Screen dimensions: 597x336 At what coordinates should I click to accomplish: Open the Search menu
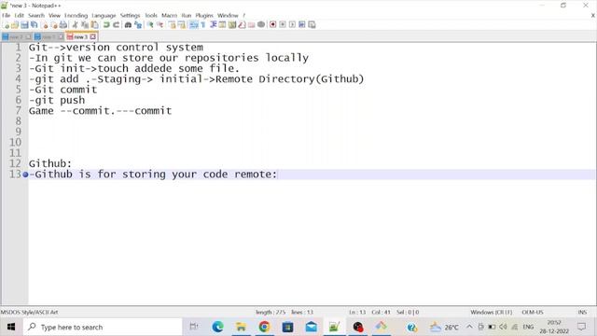click(36, 15)
